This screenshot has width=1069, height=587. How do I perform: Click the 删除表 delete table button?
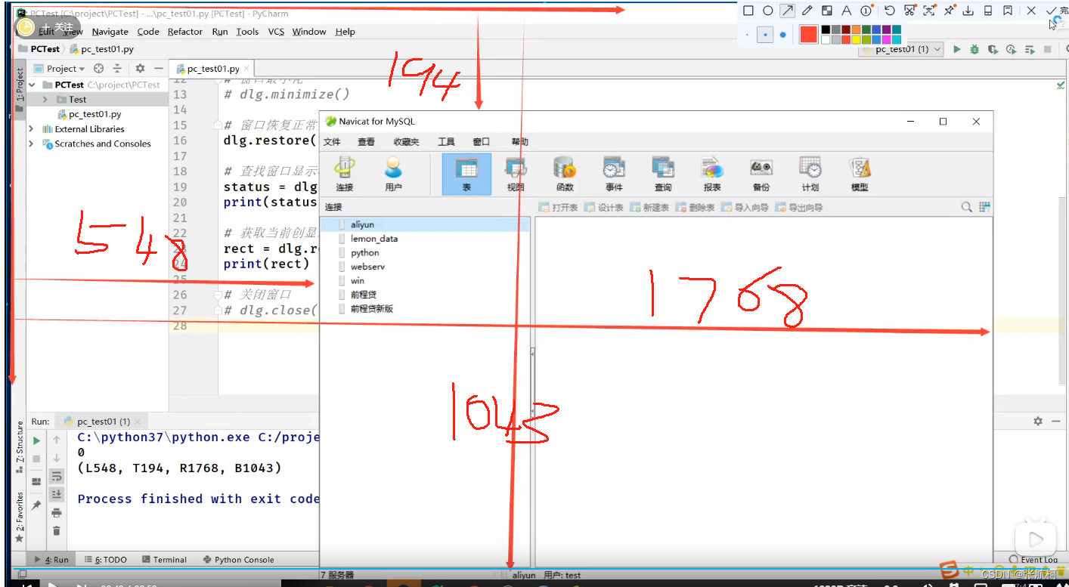696,208
